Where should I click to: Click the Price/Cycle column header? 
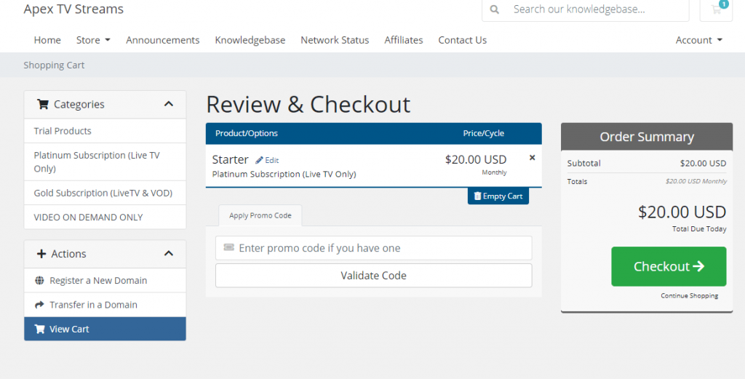484,133
